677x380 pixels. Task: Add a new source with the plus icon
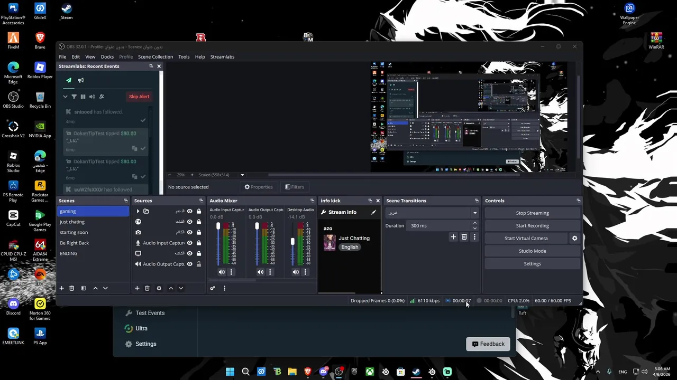[x=137, y=288]
